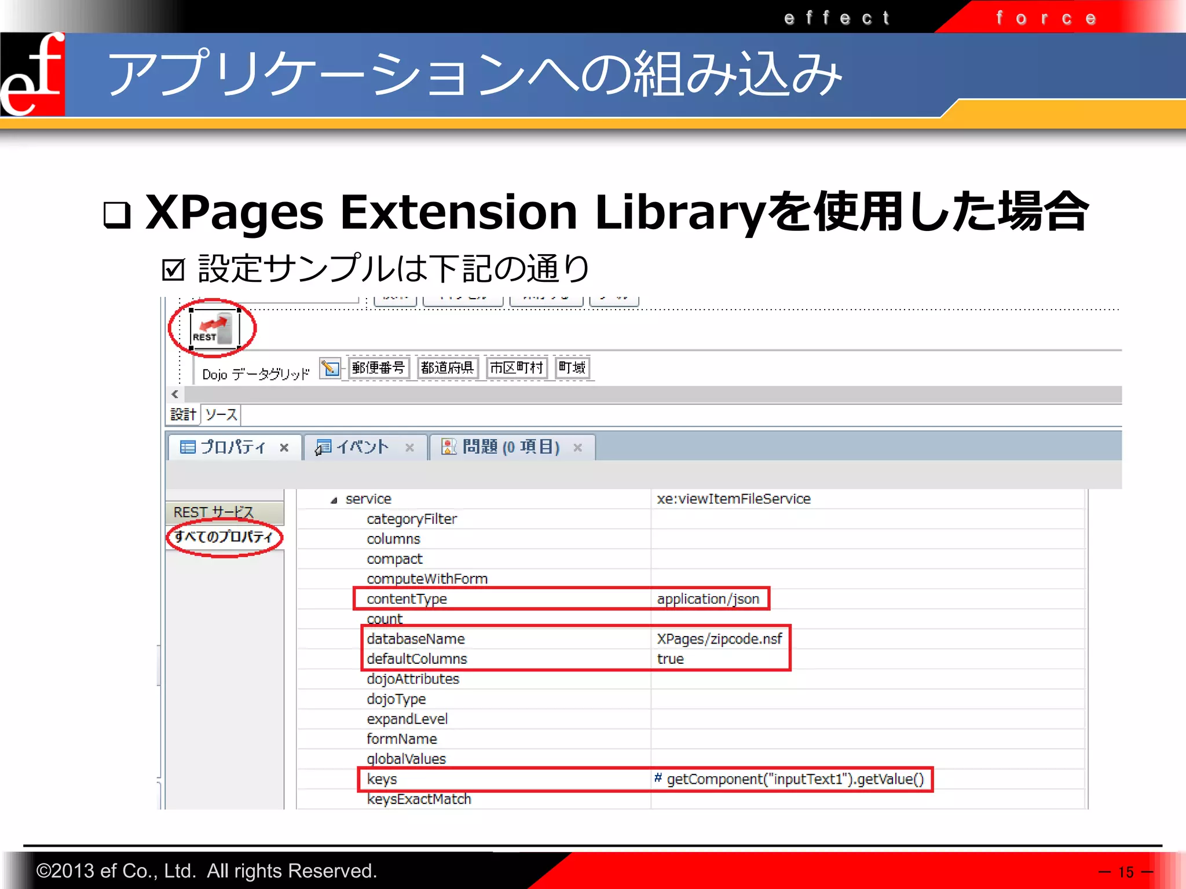Select the 町域 grid column

pyautogui.click(x=572, y=368)
